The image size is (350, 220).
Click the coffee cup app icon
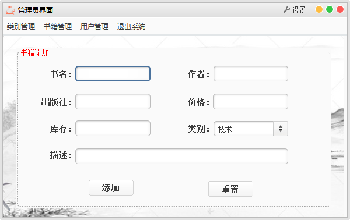click(10, 10)
